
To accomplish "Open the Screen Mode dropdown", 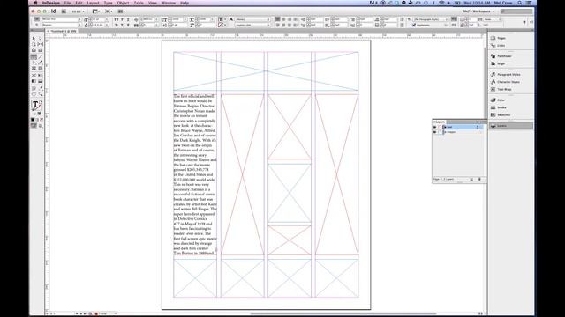I will [109, 11].
